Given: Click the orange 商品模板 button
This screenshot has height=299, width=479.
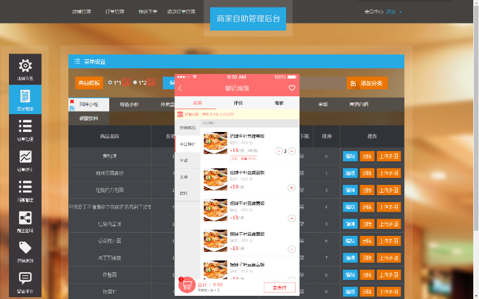Looking at the screenshot, I should pos(89,83).
